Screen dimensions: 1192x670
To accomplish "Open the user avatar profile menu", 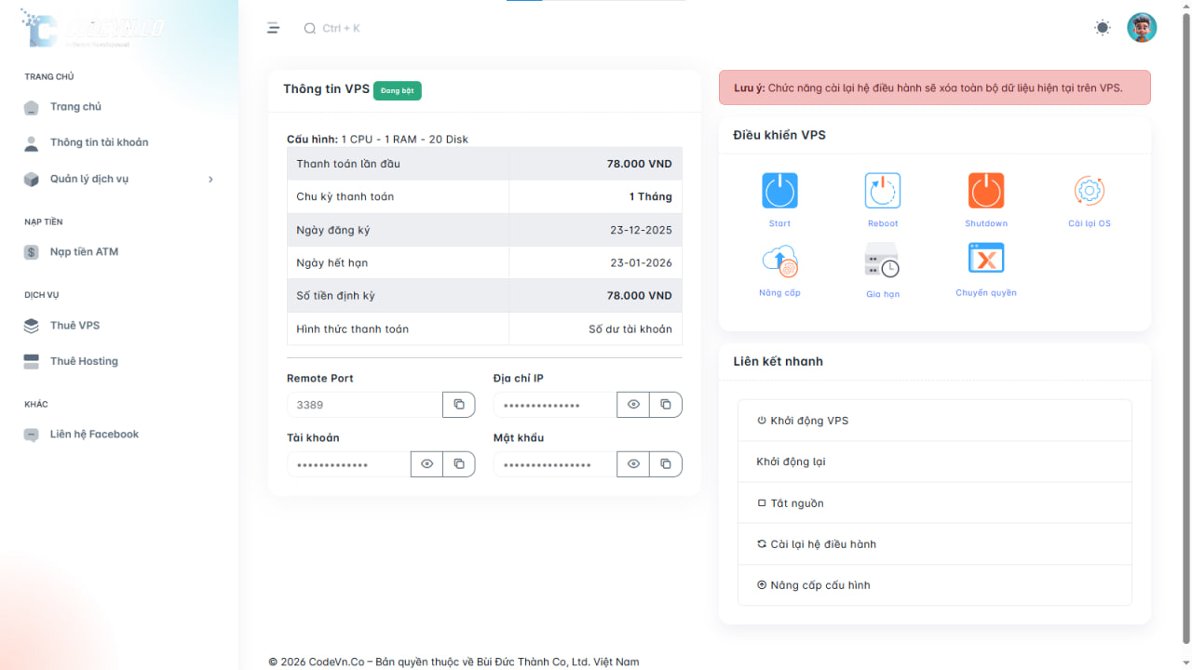I will pos(1141,28).
